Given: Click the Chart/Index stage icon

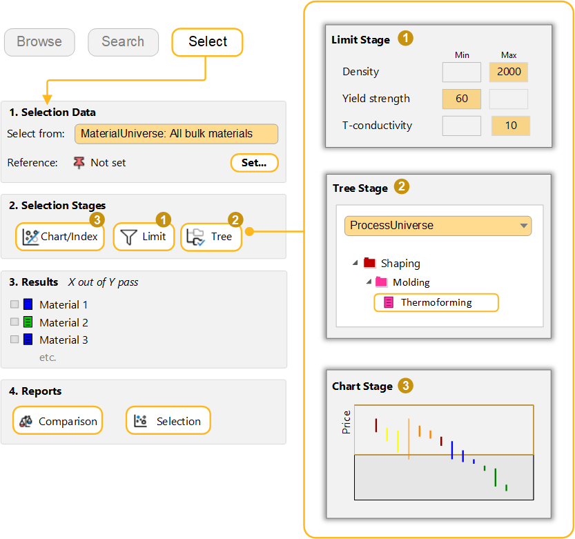Looking at the screenshot, I should click(x=30, y=237).
